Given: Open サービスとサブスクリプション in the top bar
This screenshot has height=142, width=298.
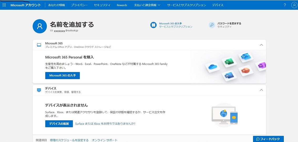Looking at the screenshot, I should pos(187,5).
